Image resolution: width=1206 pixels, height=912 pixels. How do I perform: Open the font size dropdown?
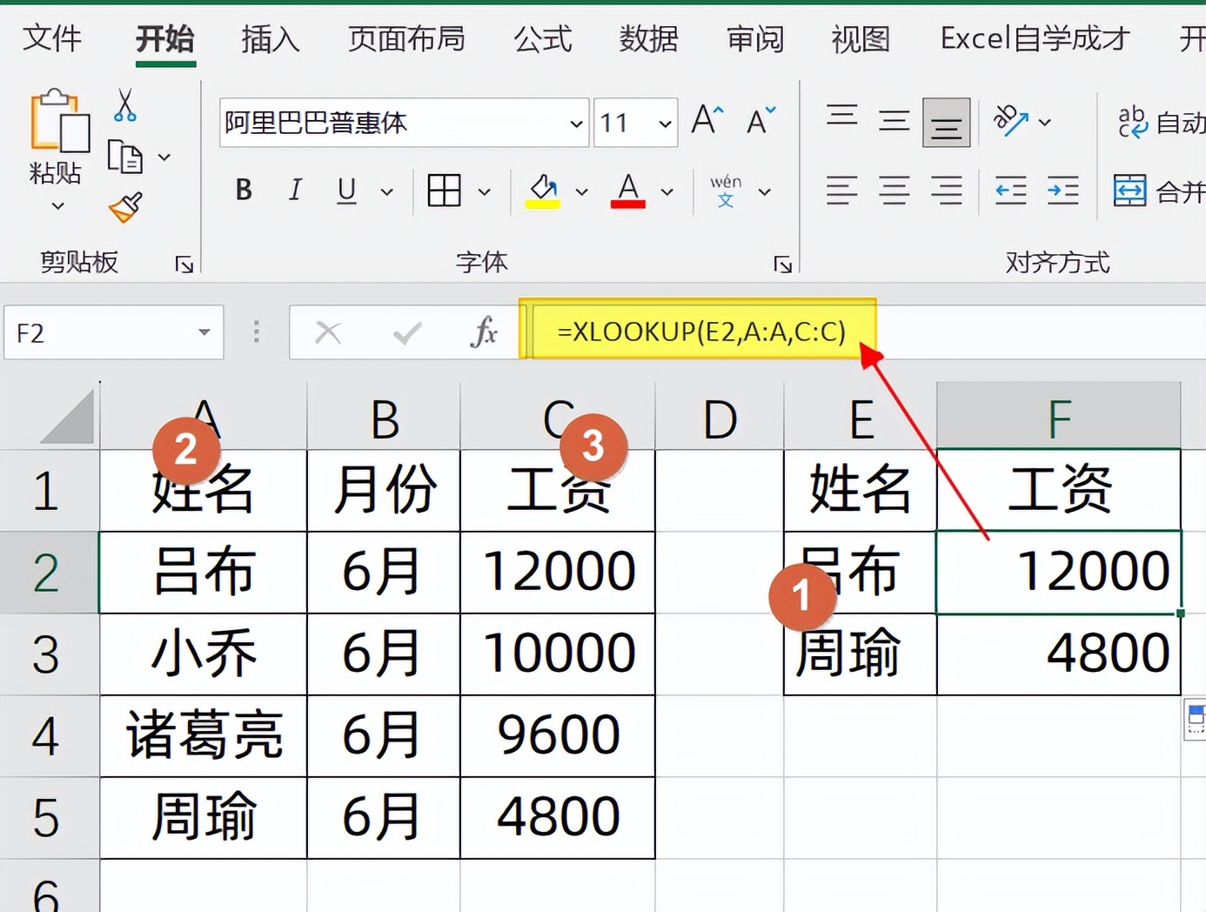(666, 123)
